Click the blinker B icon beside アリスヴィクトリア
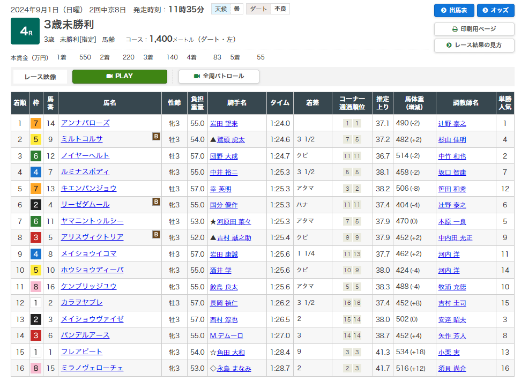 click(x=156, y=234)
